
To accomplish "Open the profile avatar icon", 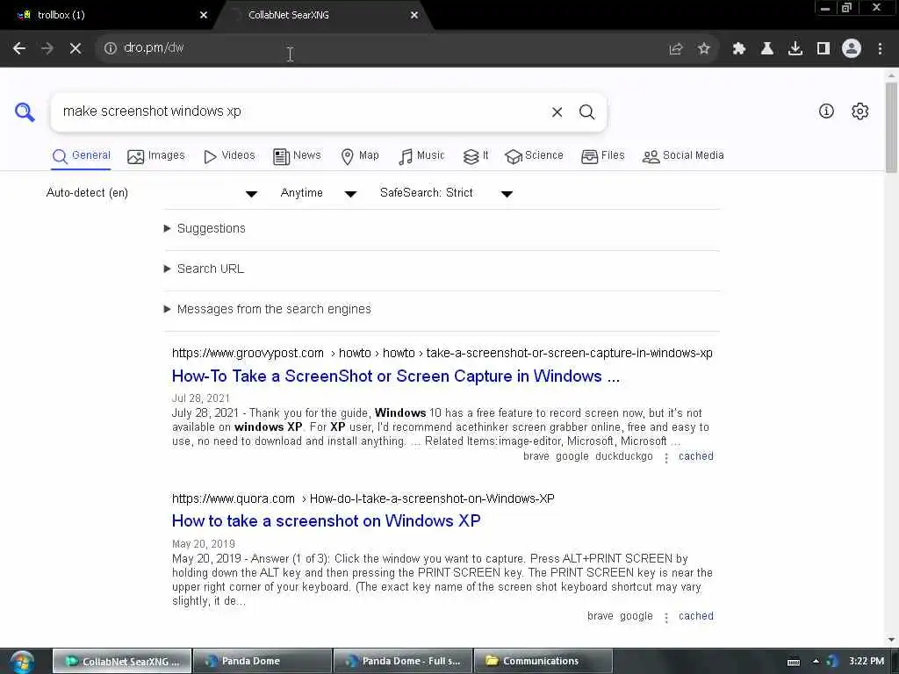I will (x=852, y=49).
